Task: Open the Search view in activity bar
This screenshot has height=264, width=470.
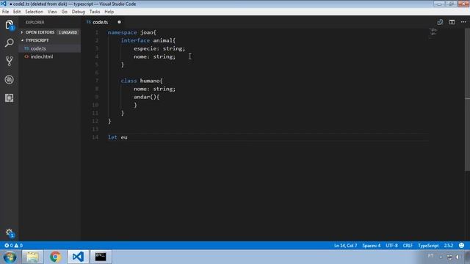Action: tap(10, 43)
